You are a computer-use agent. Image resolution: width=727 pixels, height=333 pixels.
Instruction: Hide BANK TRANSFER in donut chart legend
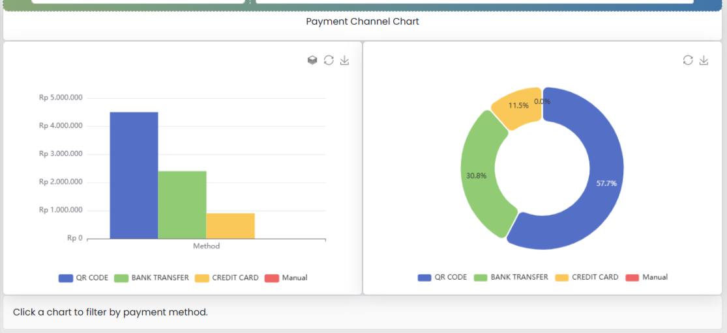pyautogui.click(x=511, y=277)
